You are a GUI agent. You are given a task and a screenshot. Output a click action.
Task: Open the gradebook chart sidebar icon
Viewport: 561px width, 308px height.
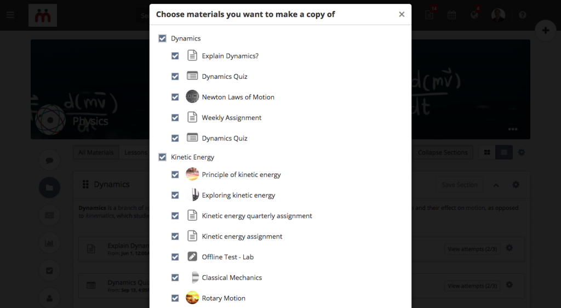[49, 243]
